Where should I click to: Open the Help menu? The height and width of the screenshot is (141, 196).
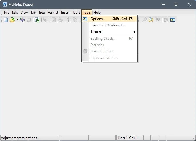(x=97, y=13)
